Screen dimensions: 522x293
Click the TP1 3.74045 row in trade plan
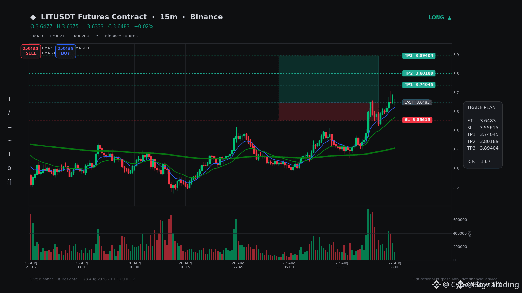(x=483, y=135)
